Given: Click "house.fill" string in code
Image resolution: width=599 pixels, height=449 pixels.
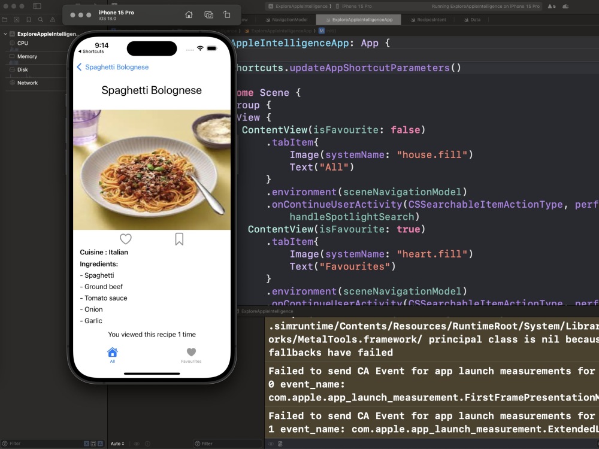Looking at the screenshot, I should [x=432, y=154].
